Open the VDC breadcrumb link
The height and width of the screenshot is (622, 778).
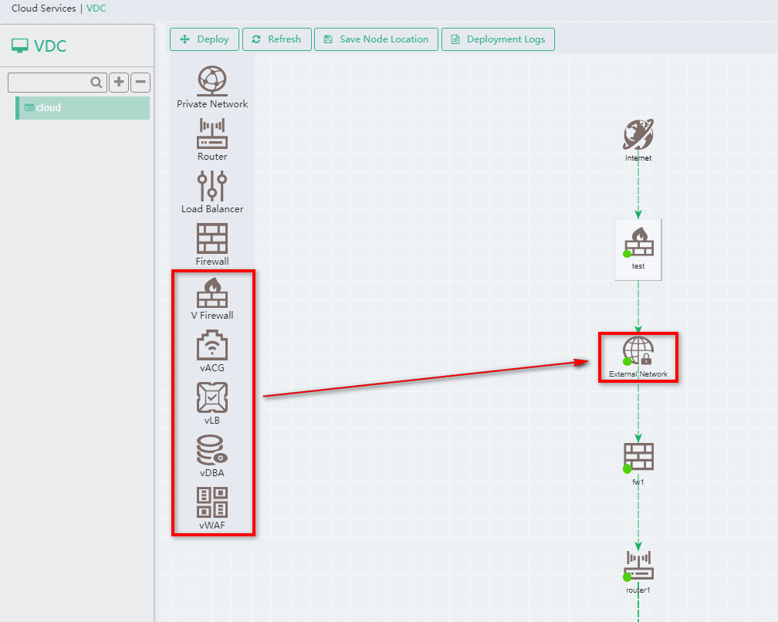(96, 8)
